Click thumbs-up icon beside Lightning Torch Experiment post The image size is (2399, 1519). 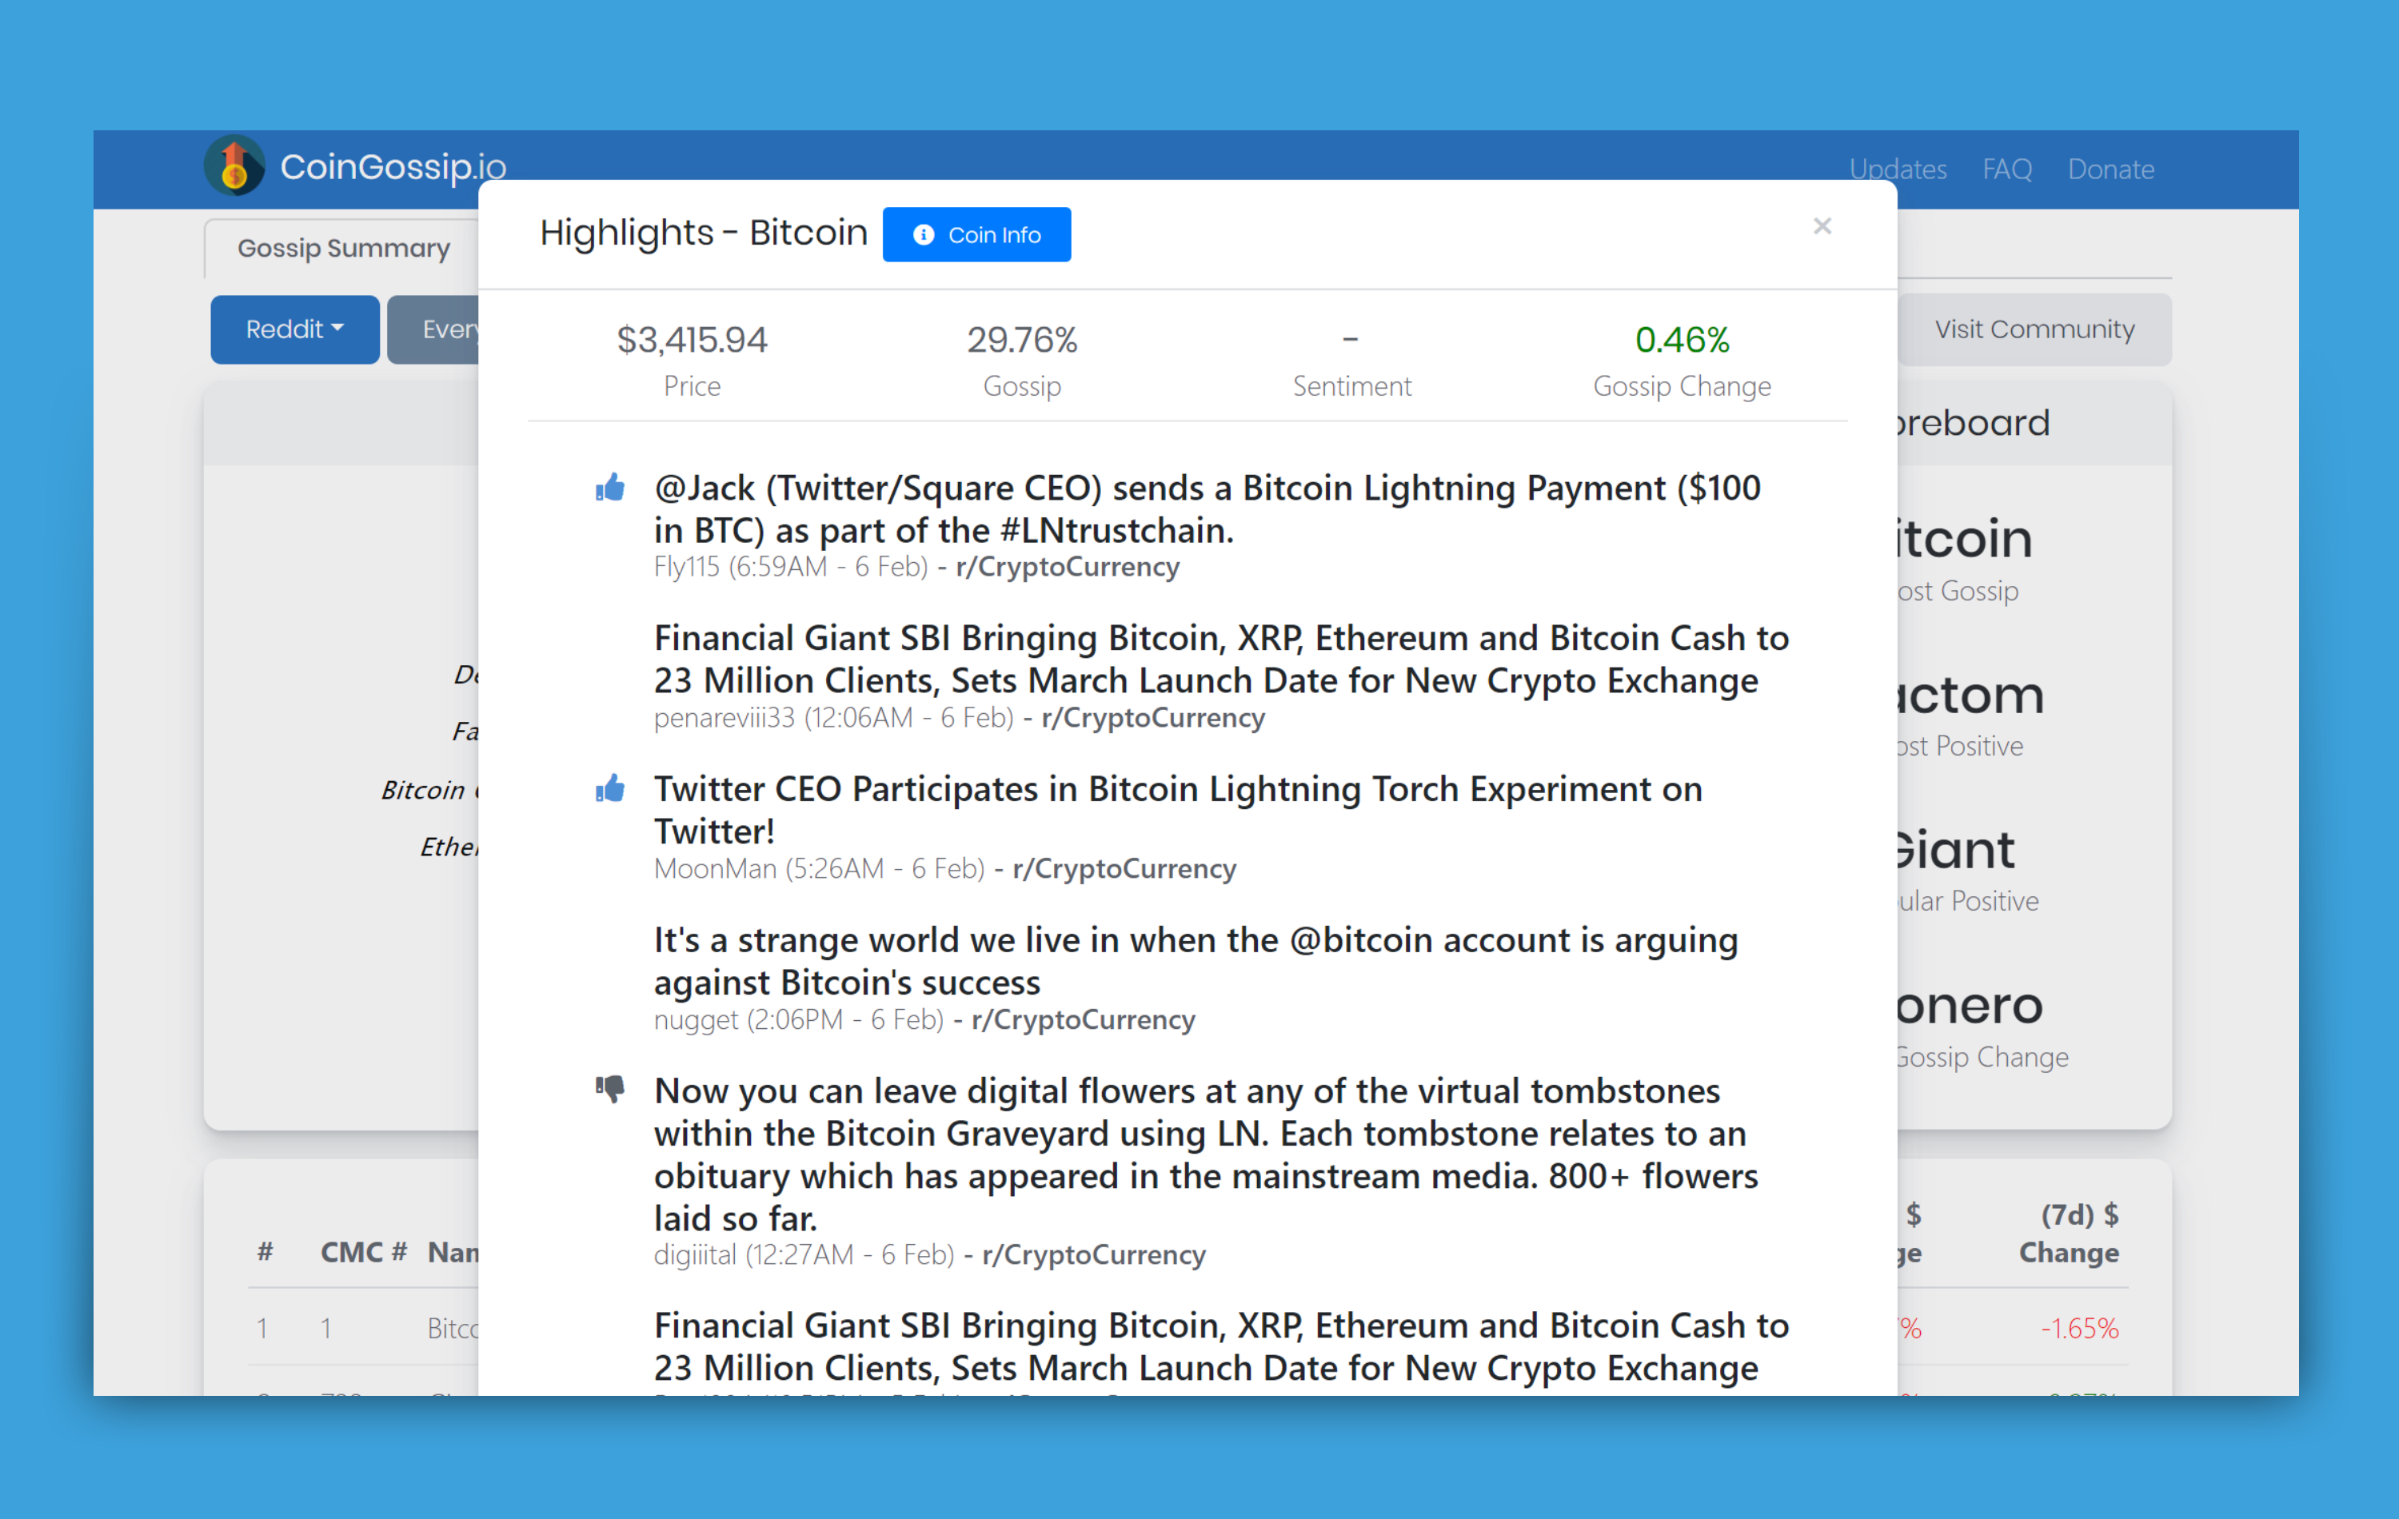click(609, 788)
